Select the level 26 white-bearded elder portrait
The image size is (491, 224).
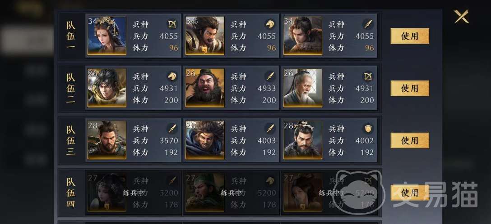click(x=303, y=88)
